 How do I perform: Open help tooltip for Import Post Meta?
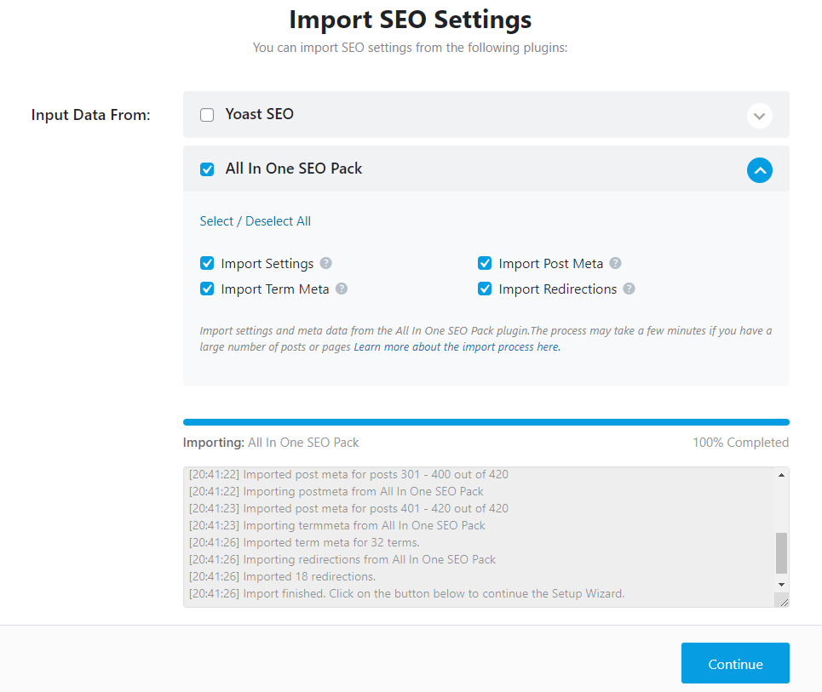pyautogui.click(x=616, y=263)
